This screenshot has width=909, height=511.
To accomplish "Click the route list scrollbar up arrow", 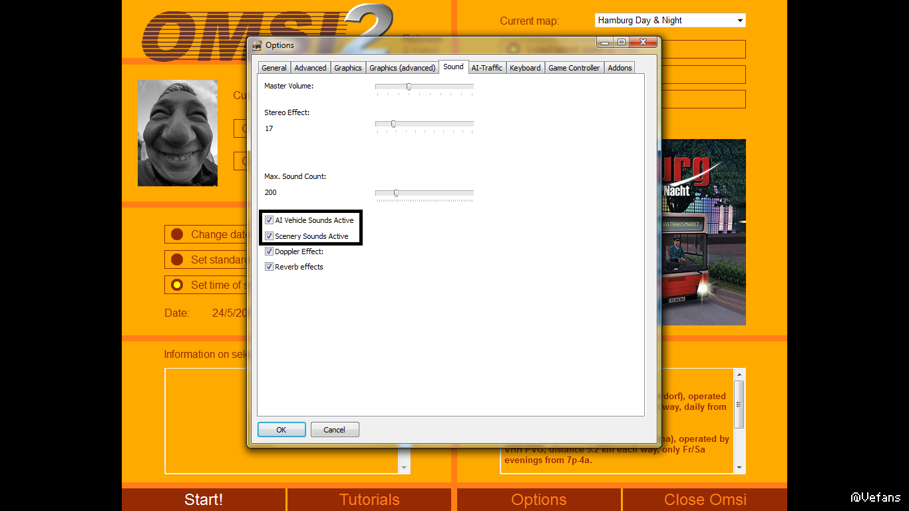I will pos(739,374).
